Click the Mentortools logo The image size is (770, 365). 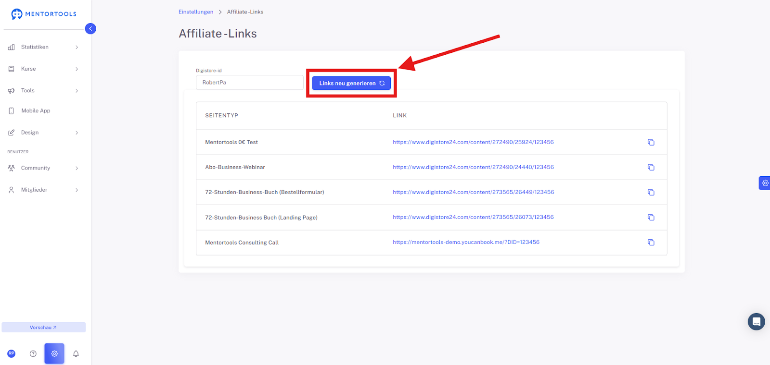[x=44, y=14]
